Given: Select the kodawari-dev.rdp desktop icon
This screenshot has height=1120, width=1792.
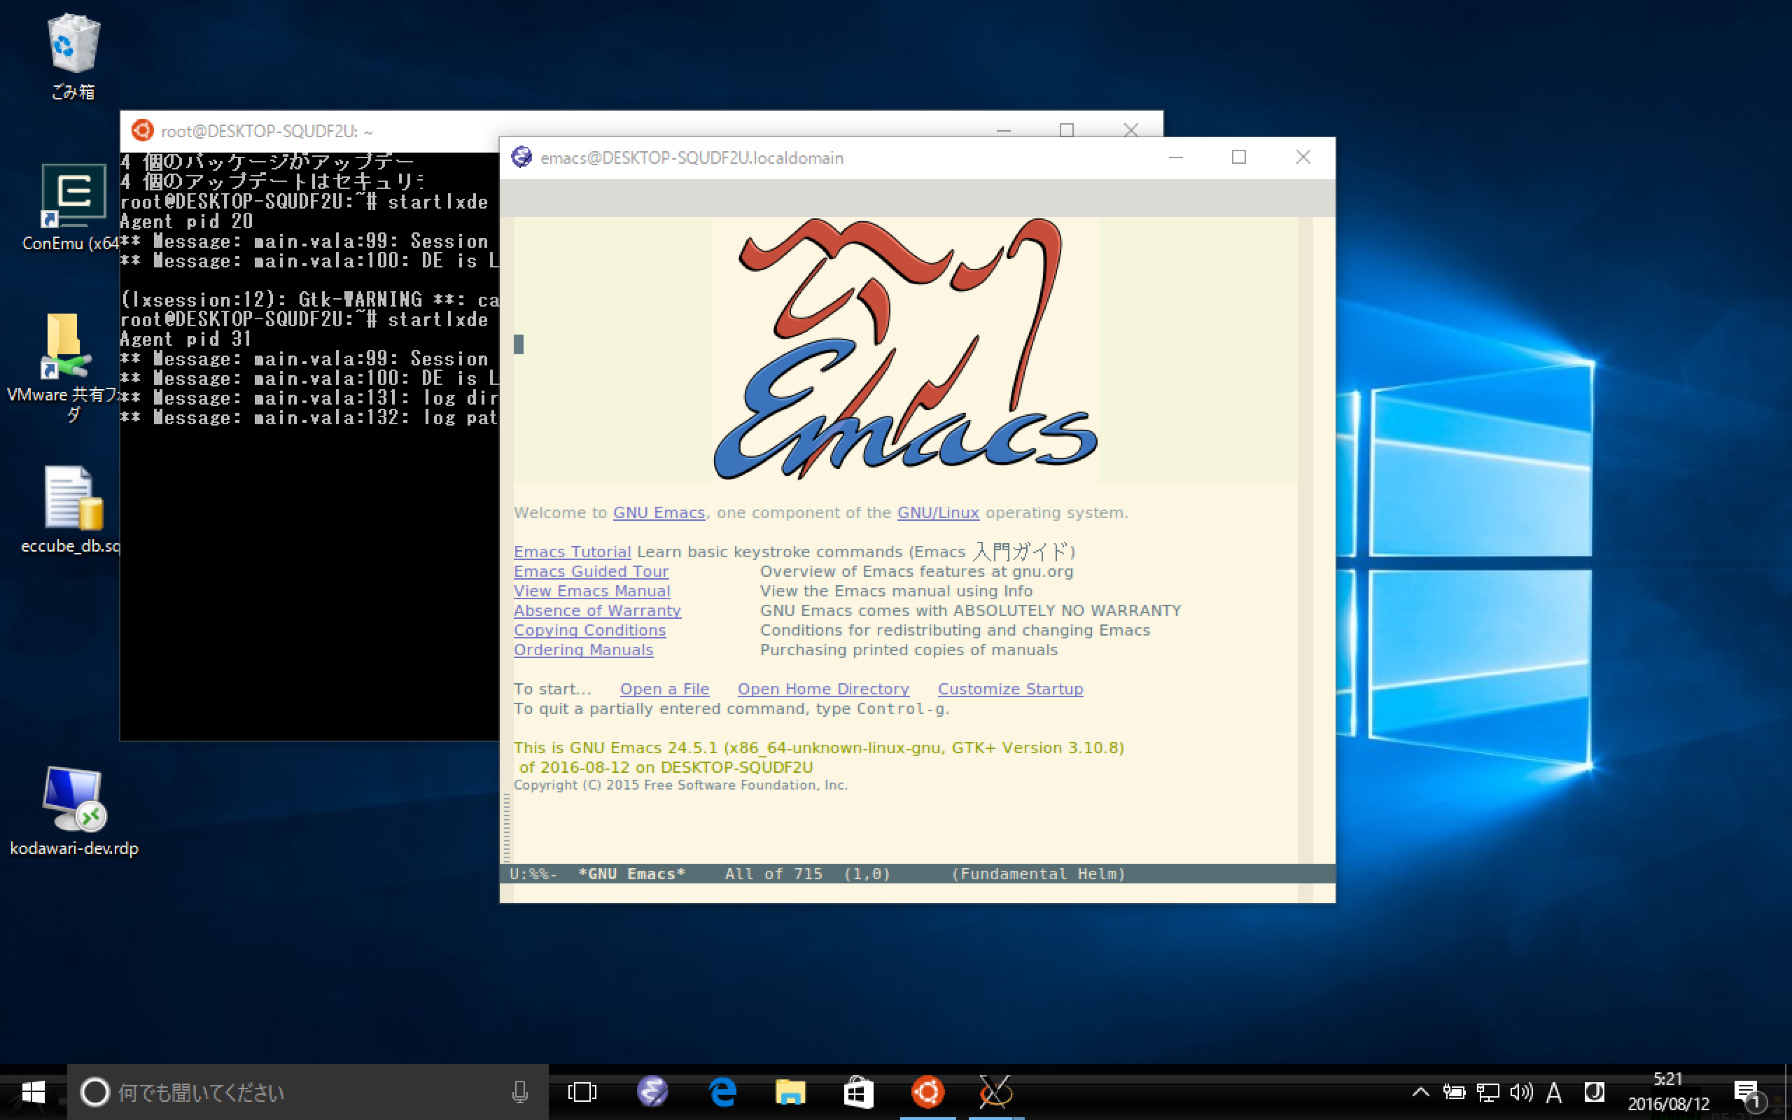Looking at the screenshot, I should 74,811.
